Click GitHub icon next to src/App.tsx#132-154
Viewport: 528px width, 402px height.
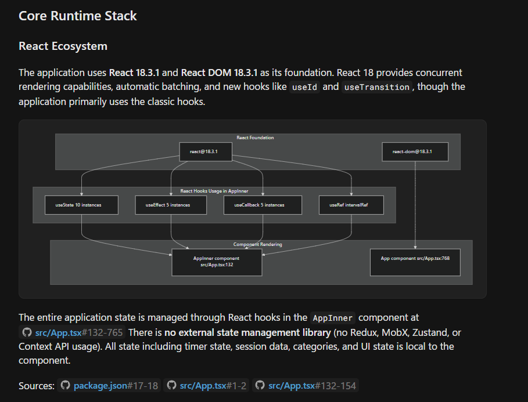pos(260,386)
